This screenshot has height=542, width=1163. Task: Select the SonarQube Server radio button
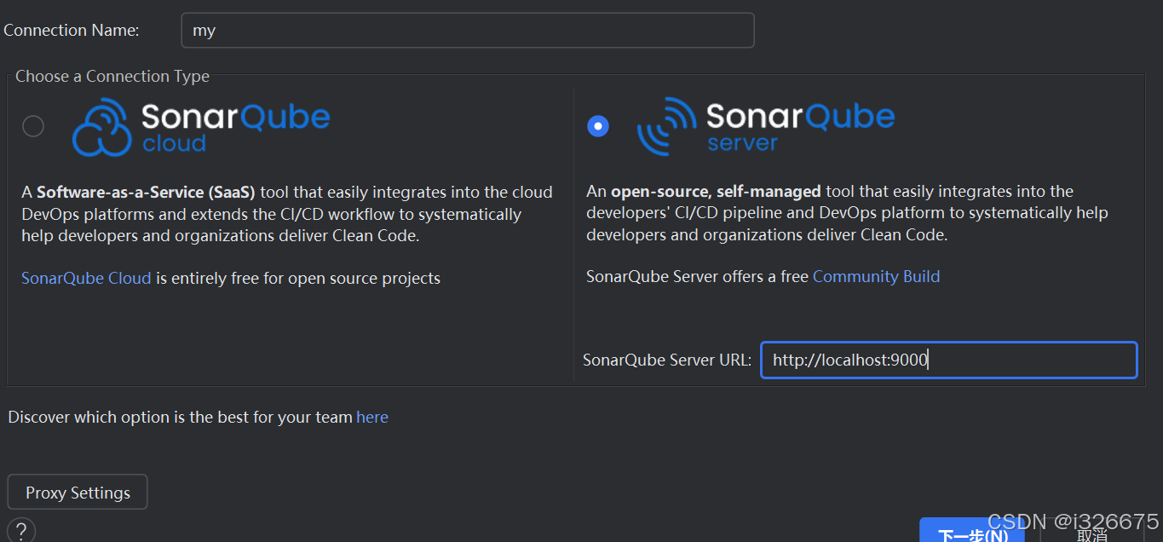click(x=598, y=126)
